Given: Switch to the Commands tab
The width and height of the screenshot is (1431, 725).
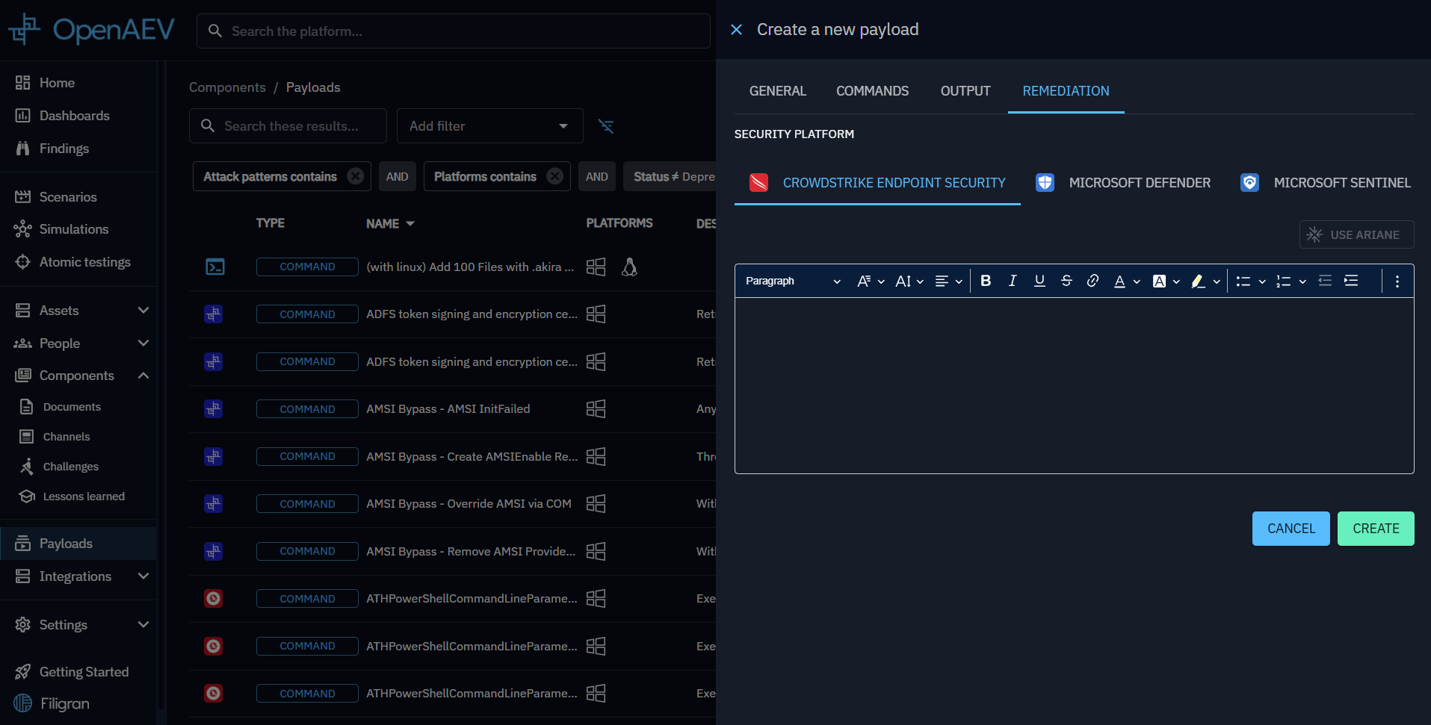Looking at the screenshot, I should (872, 91).
